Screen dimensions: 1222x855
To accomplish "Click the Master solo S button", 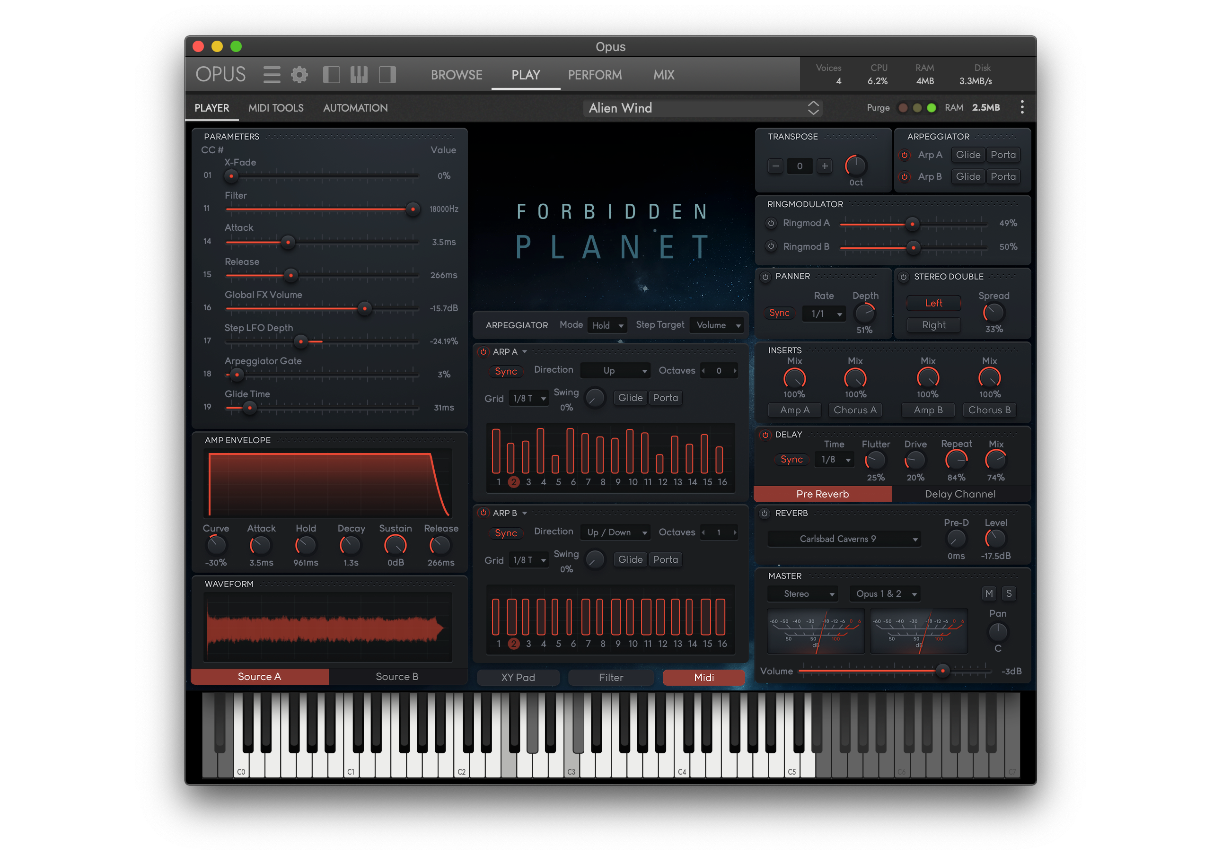I will (1009, 594).
